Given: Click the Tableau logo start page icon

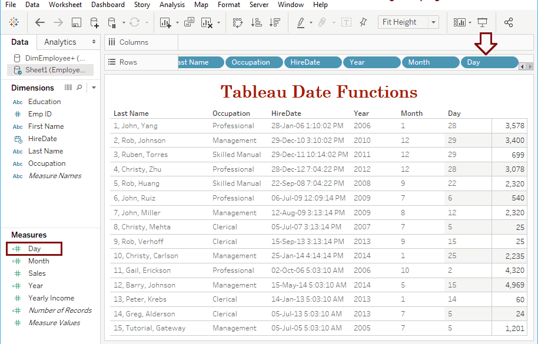Looking at the screenshot, I should click(14, 22).
